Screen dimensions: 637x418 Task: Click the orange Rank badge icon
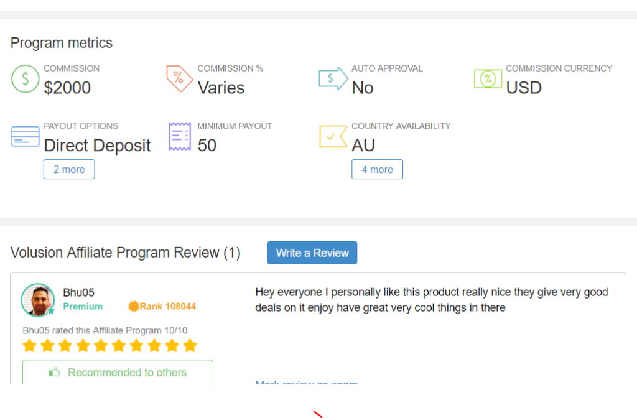[x=133, y=306]
